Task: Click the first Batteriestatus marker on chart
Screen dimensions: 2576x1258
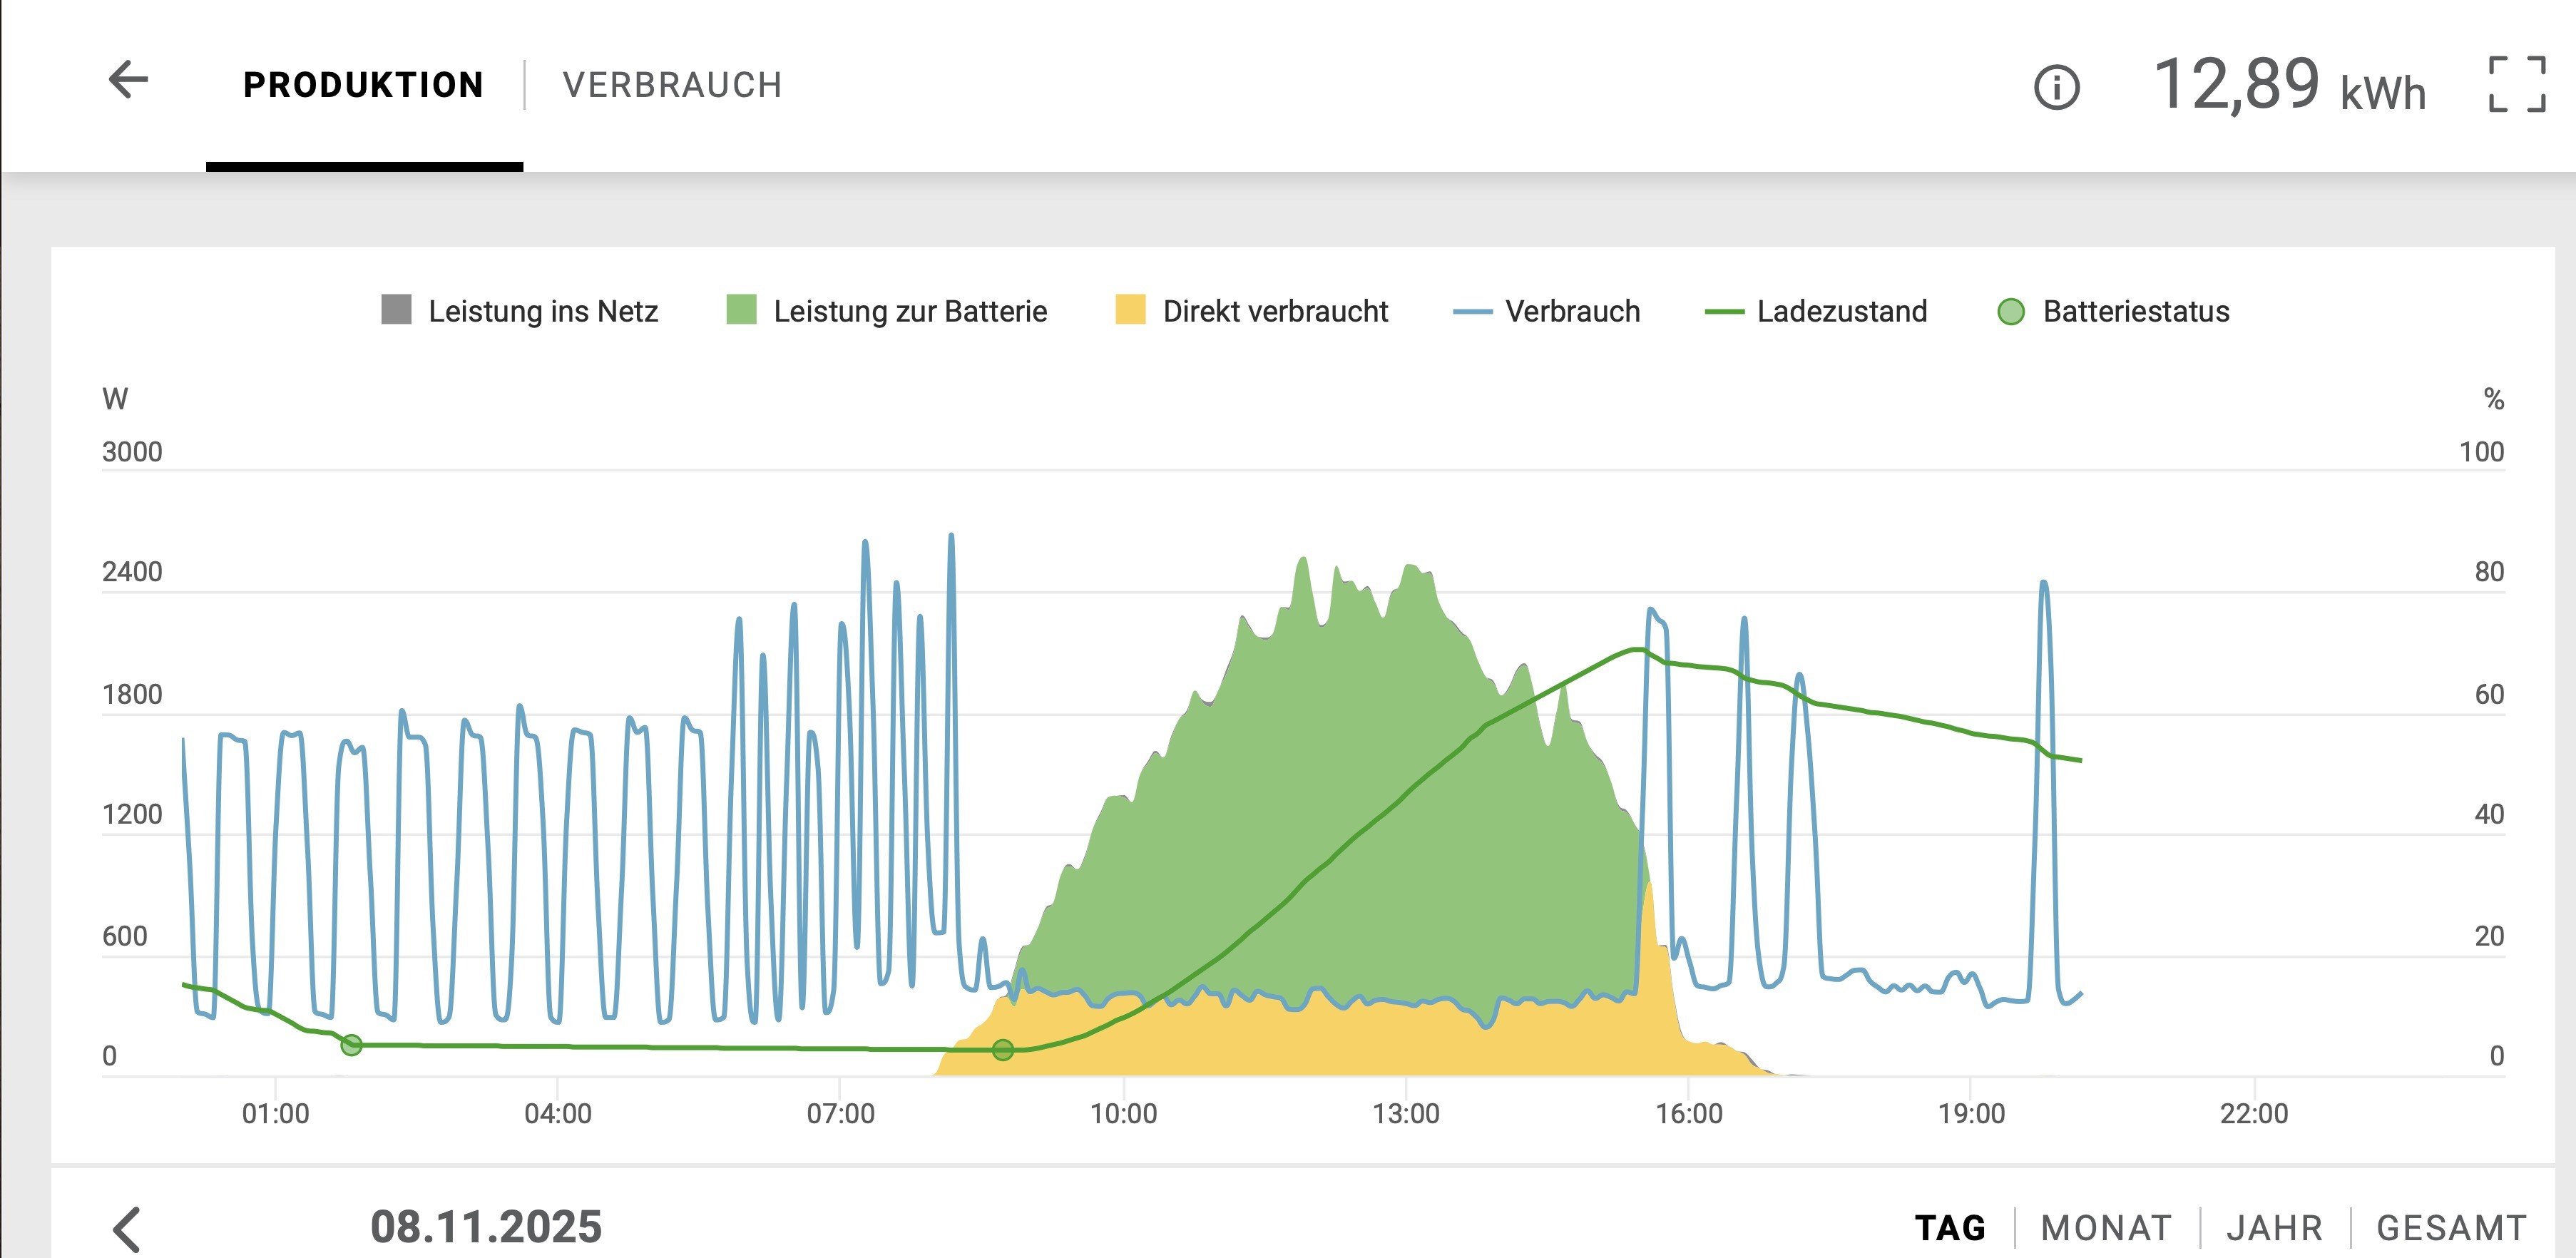Action: (351, 1045)
